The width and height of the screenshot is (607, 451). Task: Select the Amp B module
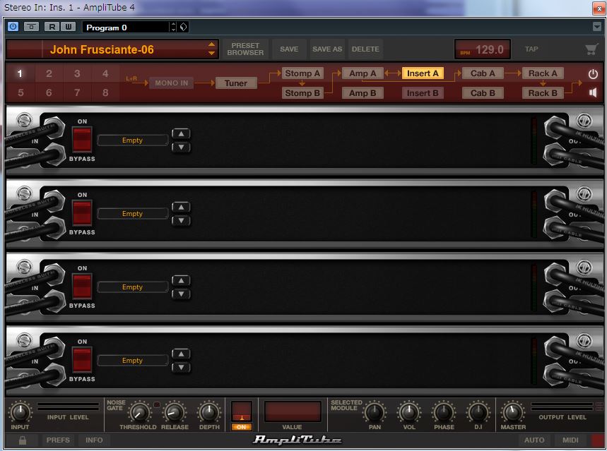pyautogui.click(x=362, y=92)
